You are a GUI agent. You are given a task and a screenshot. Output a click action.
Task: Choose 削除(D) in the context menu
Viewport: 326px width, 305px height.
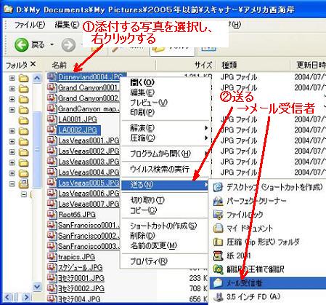(142, 236)
